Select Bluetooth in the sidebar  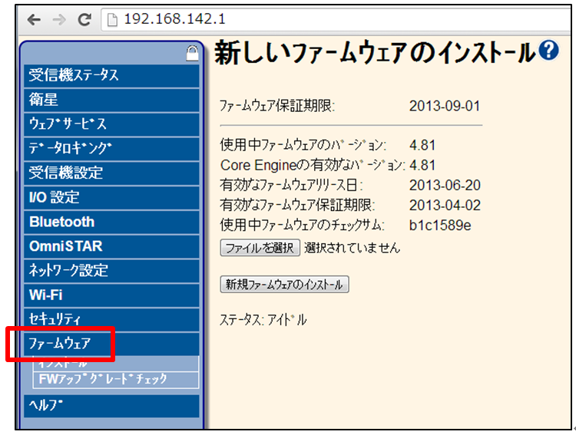point(111,222)
